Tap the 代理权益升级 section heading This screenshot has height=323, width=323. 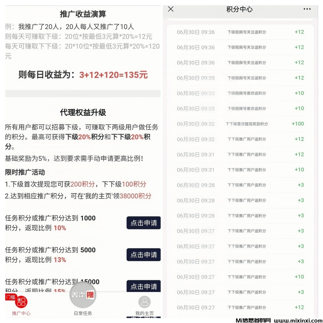pyautogui.click(x=83, y=113)
